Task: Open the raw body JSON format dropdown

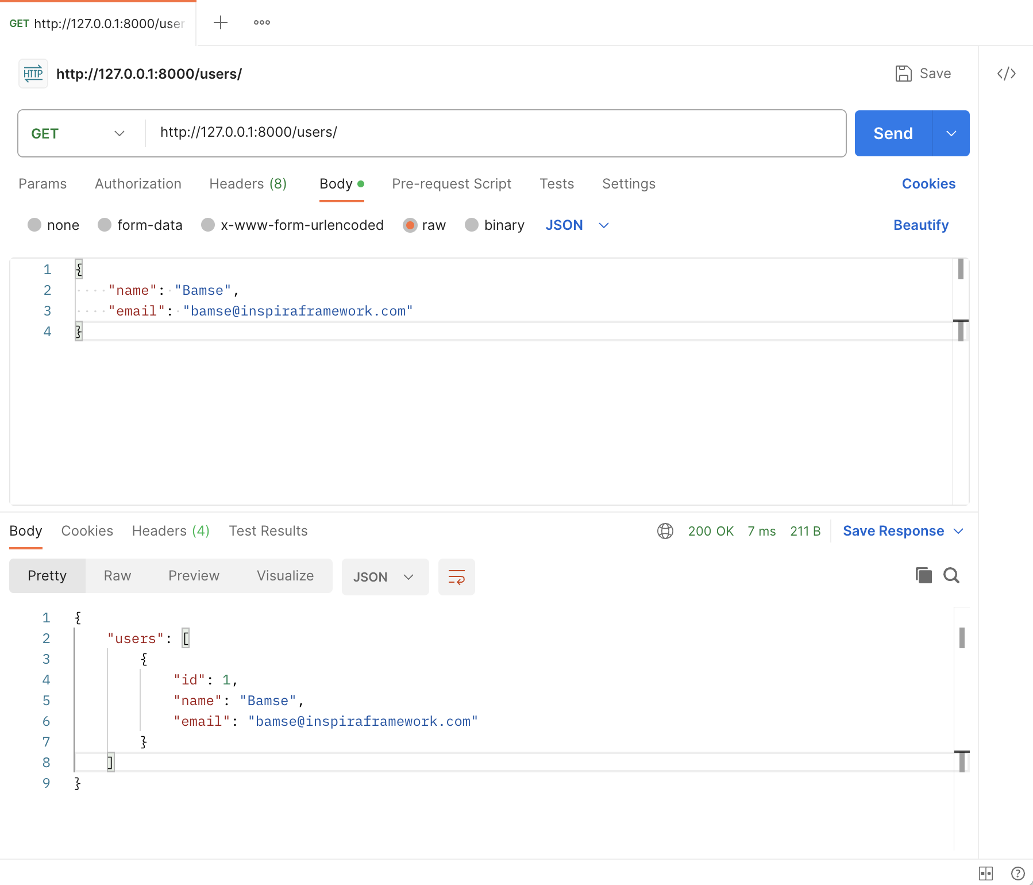Action: point(577,225)
